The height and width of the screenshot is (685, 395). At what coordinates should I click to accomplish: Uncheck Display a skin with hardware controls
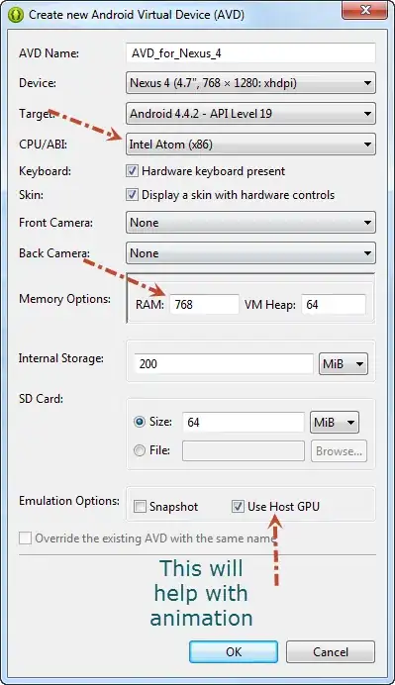132,194
